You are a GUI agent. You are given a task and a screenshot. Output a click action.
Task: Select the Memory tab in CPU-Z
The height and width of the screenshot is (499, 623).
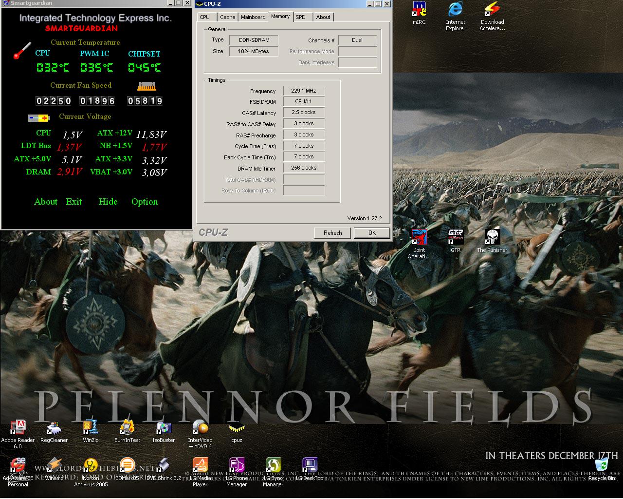click(x=280, y=16)
